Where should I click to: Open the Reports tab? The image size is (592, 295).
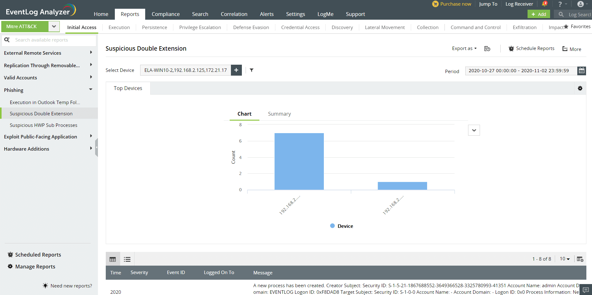[x=130, y=14]
